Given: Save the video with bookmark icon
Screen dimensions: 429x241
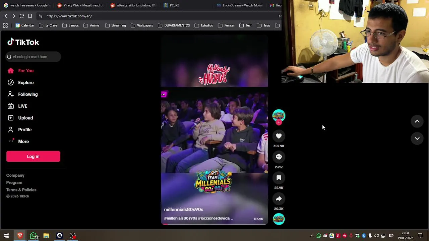Looking at the screenshot, I should [279, 178].
